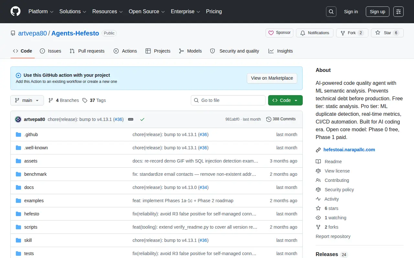Fork the repository
Screen dimensions: 414x258
click(x=352, y=33)
